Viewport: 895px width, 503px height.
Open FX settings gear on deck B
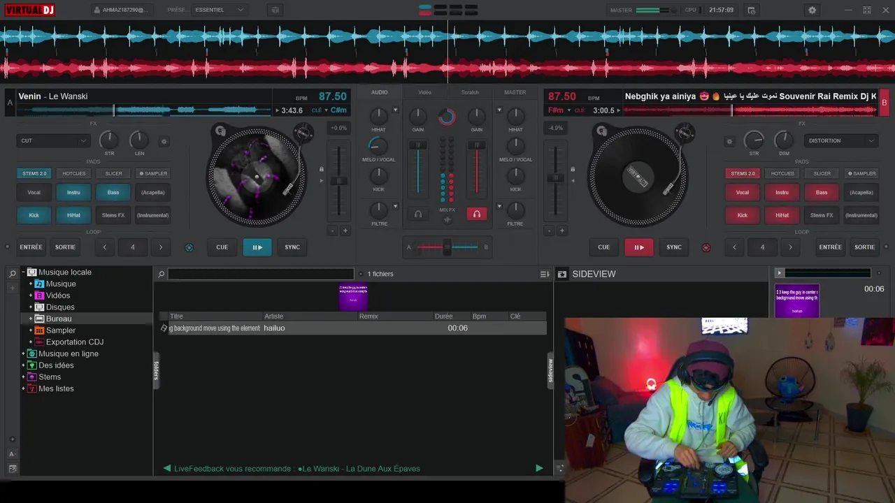point(729,141)
